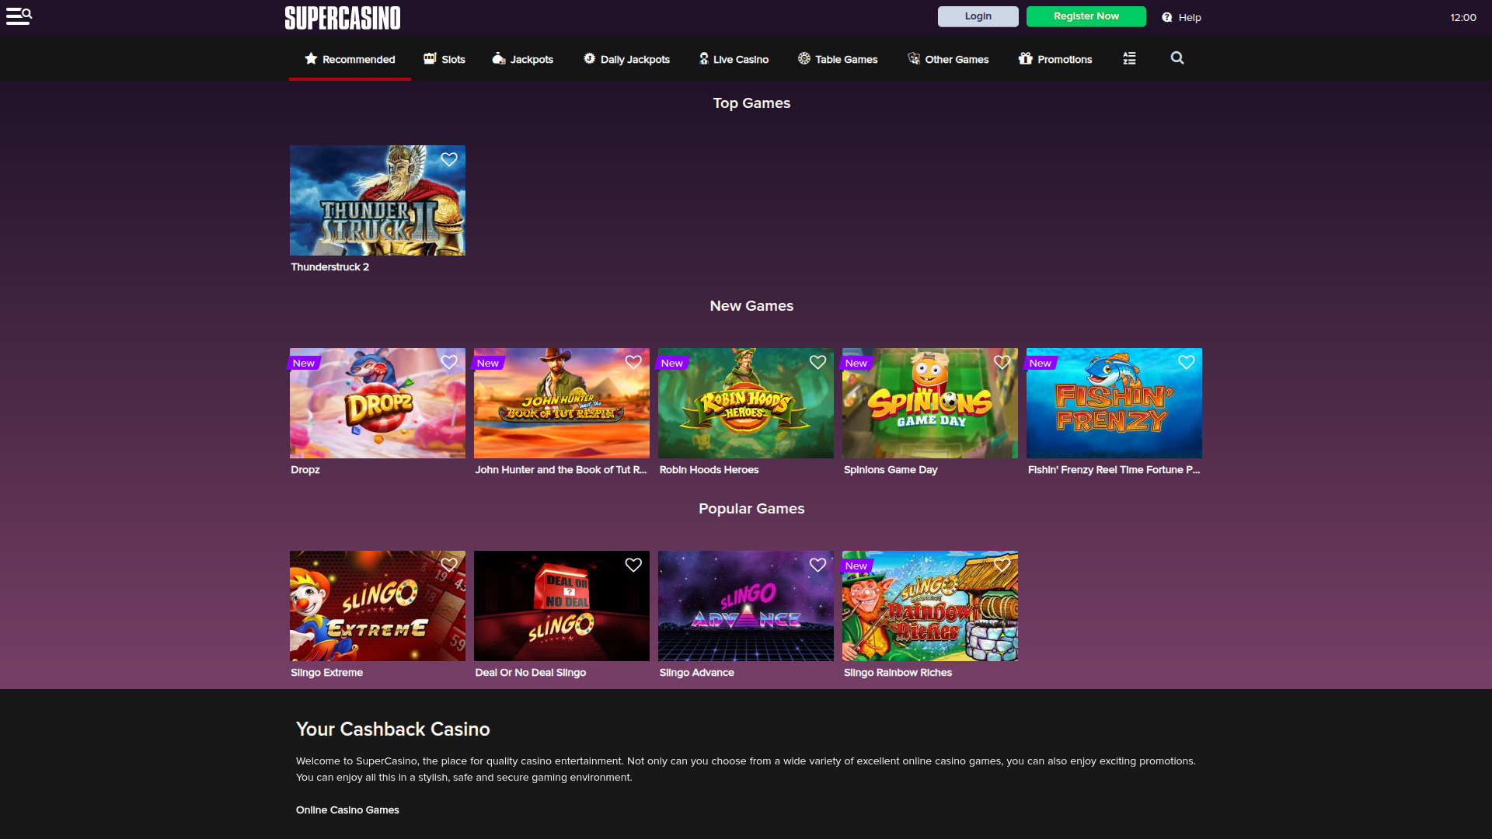
Task: Click the Daily Jackpots clock icon
Action: pyautogui.click(x=589, y=58)
